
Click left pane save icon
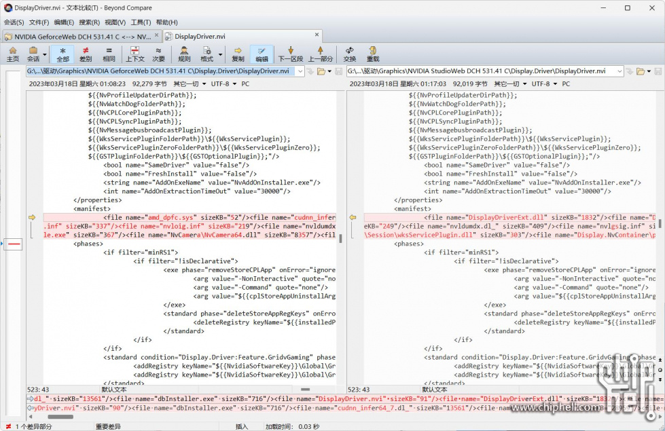point(338,71)
